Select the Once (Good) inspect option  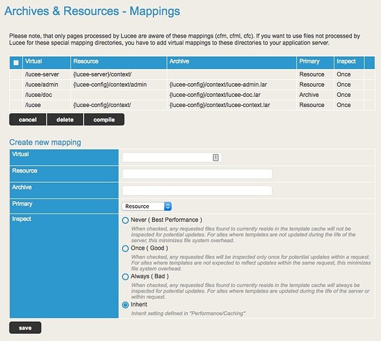[x=125, y=249]
